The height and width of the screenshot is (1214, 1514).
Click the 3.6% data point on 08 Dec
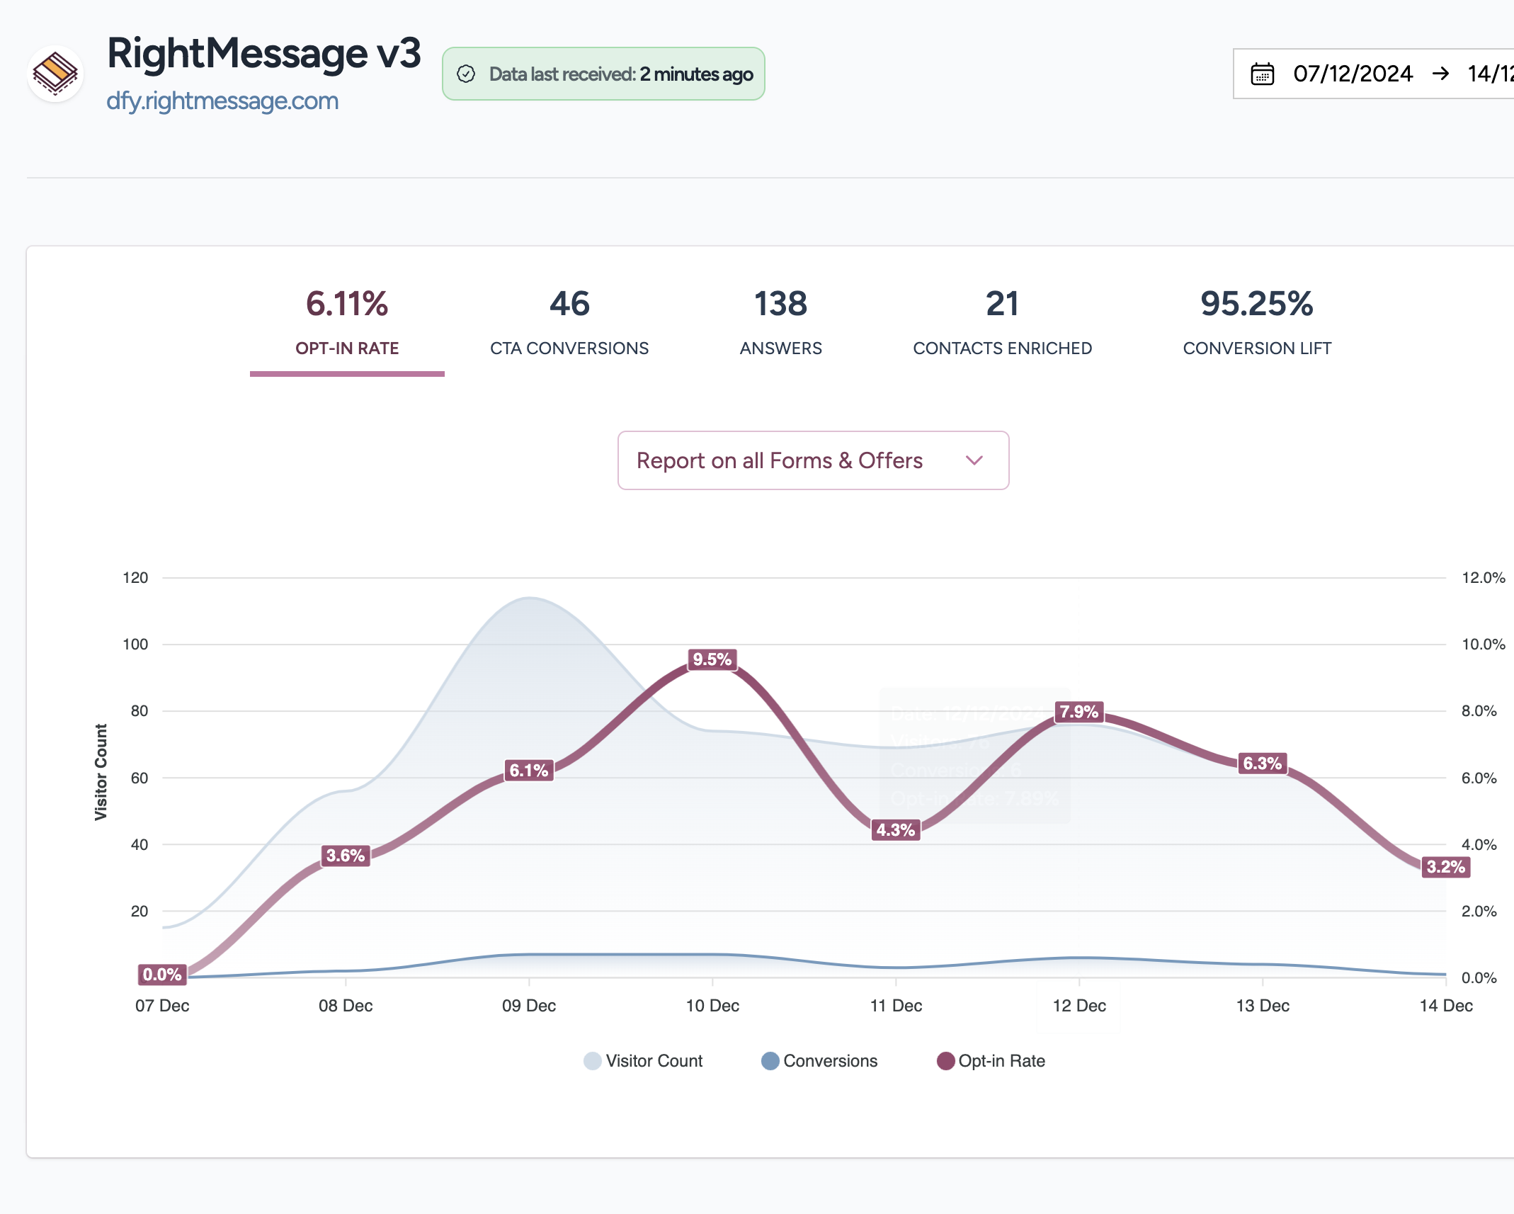point(346,856)
